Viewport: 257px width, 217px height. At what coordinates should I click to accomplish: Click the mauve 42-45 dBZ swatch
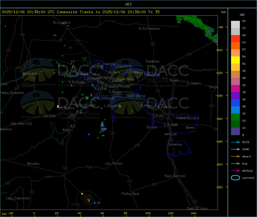coord(235,82)
